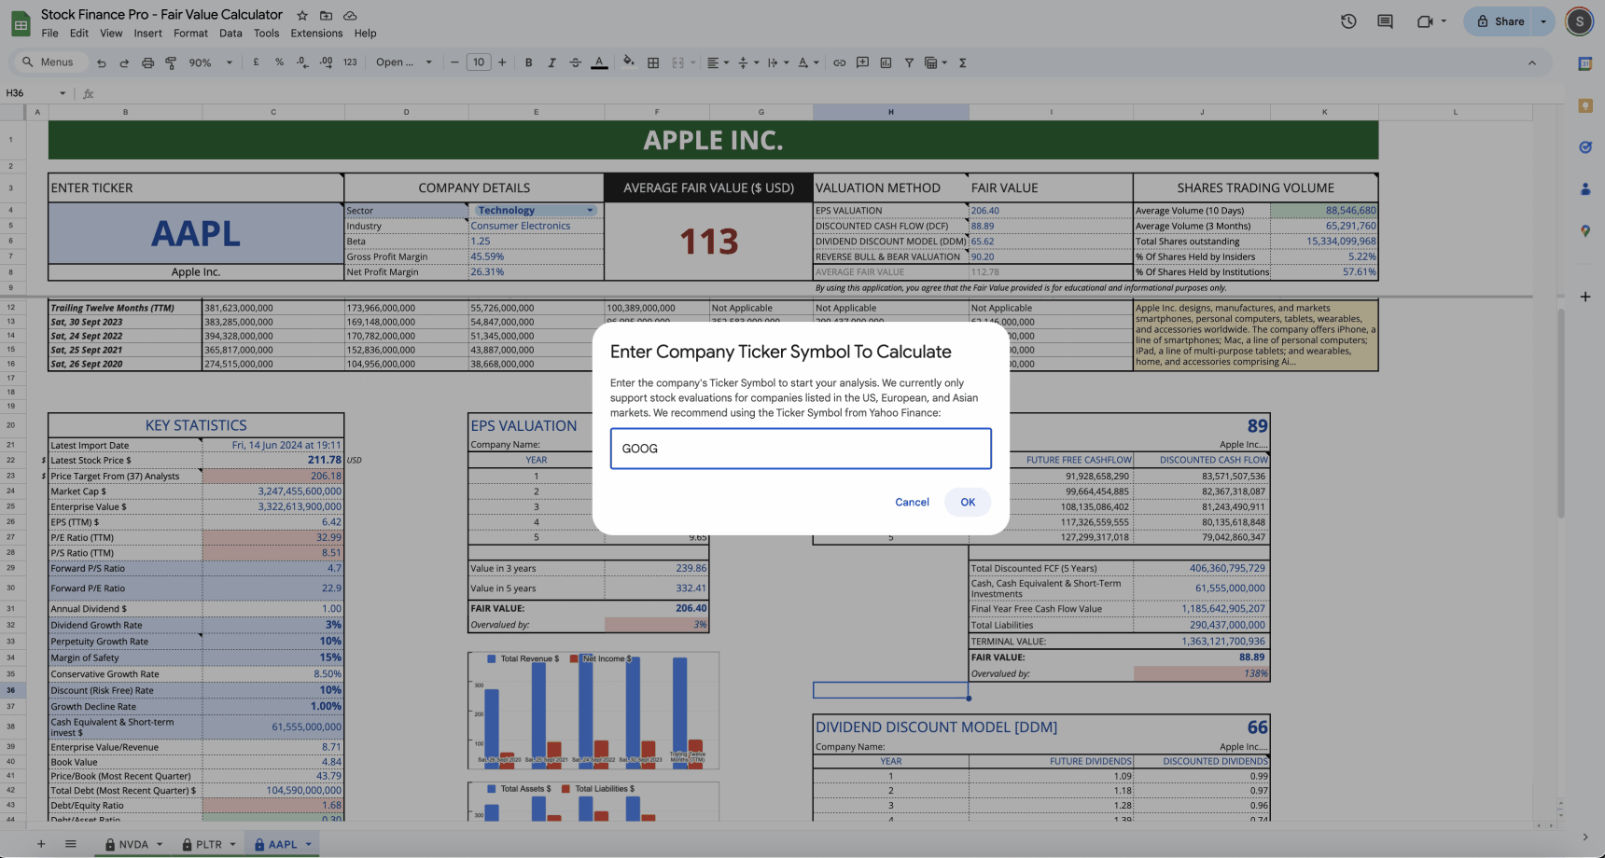1605x858 pixels.
Task: Click the decrease decimal places icon
Action: [302, 62]
